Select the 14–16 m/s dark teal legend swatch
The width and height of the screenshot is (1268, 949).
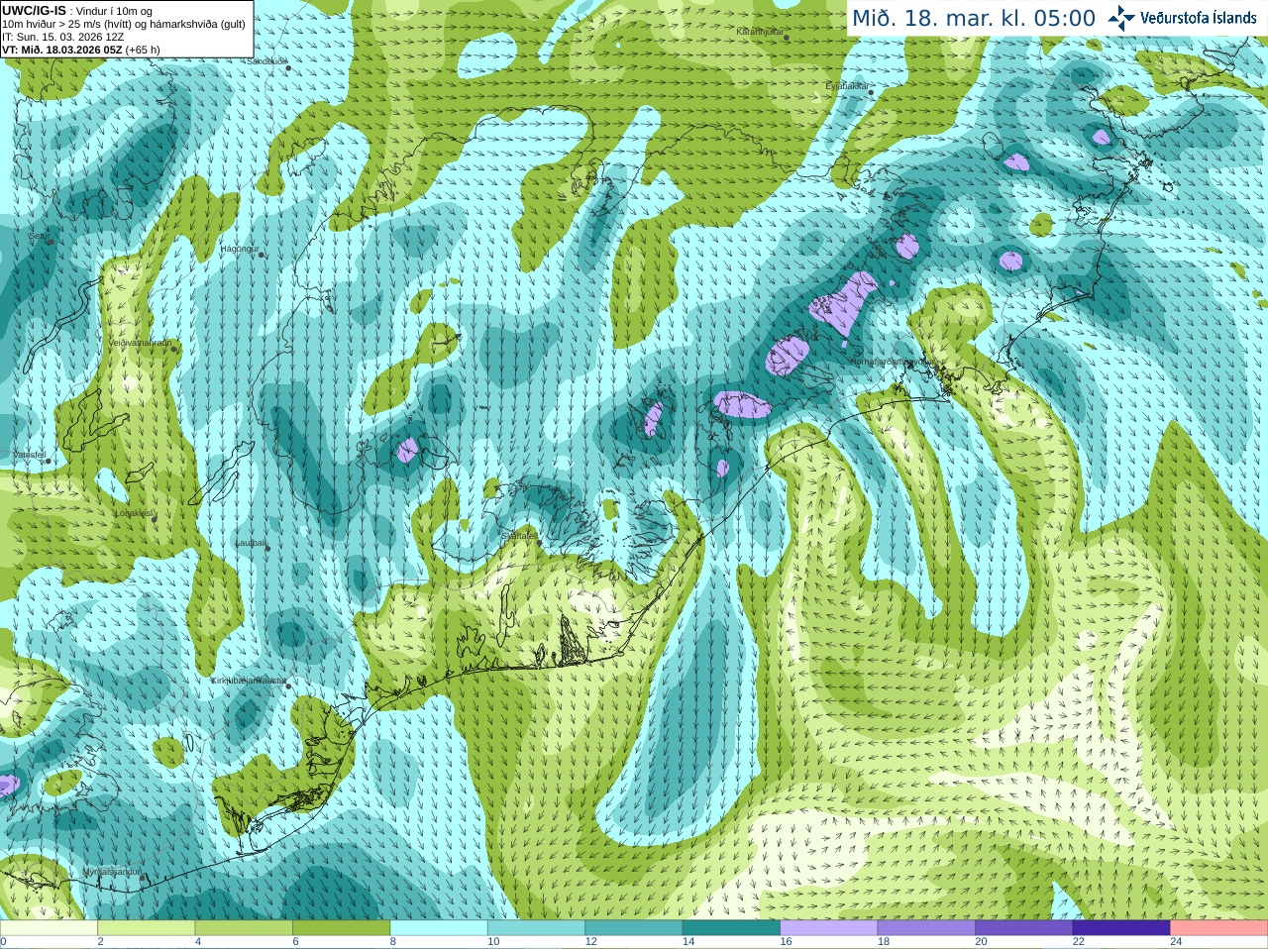pos(731,928)
